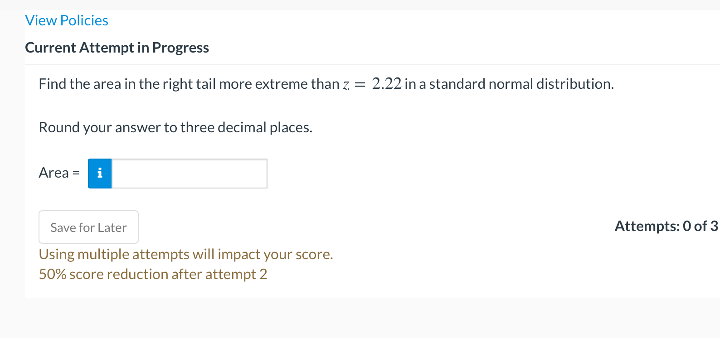Viewport: 720px width, 338px height.
Task: Follow the View Policies hyperlink
Action: (66, 20)
